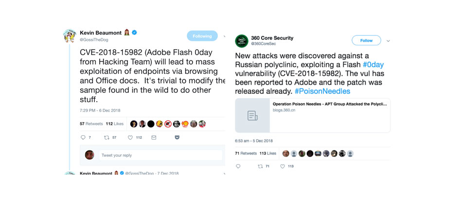Follow the 360 Core Security account
Image resolution: width=462 pixels, height=197 pixels.
[x=366, y=40]
